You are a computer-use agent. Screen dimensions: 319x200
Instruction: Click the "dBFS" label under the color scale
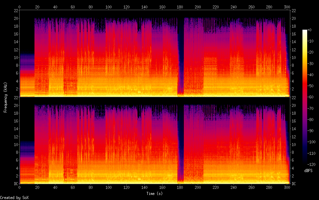(308, 171)
